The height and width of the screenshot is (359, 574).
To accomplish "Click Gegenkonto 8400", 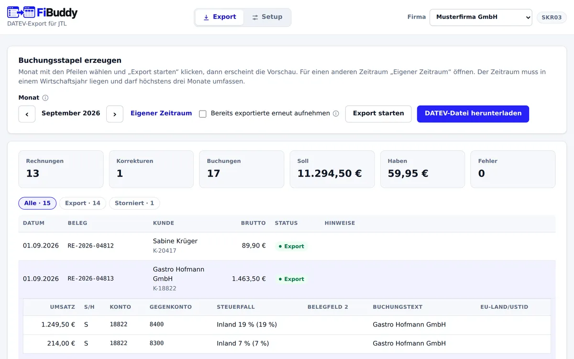I will pos(156,325).
